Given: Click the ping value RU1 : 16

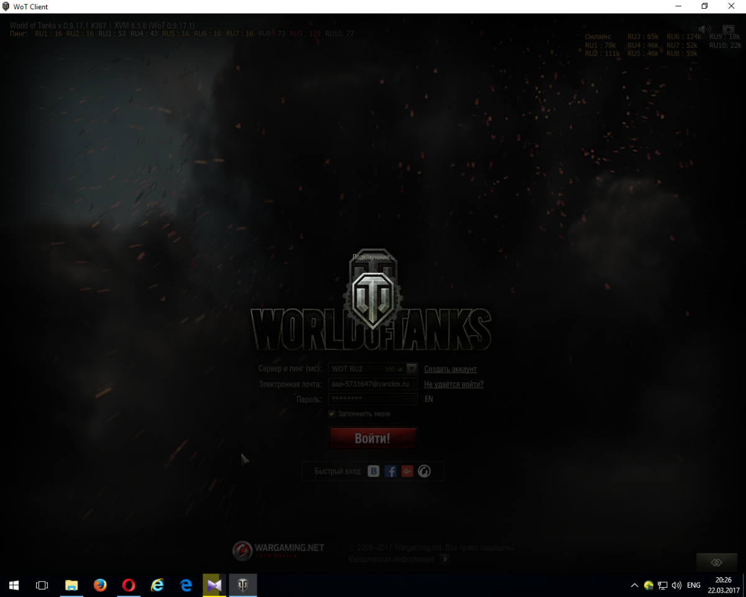Looking at the screenshot, I should point(48,34).
